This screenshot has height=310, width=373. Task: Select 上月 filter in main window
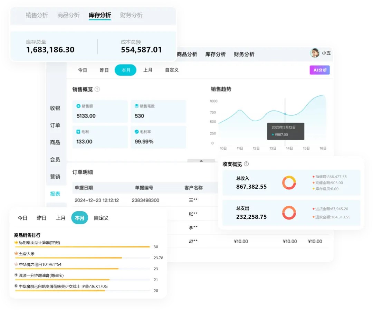pos(148,70)
